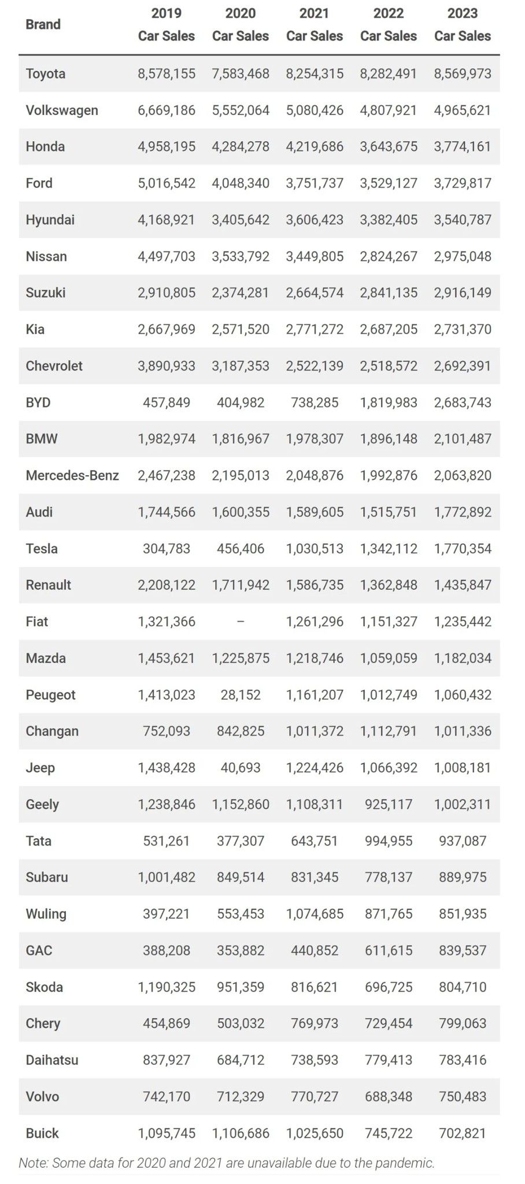Click the Brand column header
Image resolution: width=525 pixels, height=1184 pixels.
[43, 25]
